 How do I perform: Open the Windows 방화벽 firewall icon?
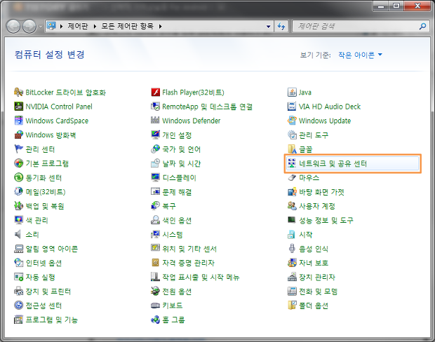point(18,135)
